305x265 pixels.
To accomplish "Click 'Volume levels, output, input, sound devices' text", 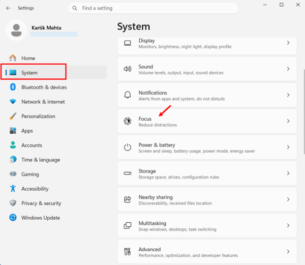I will 181,73.
